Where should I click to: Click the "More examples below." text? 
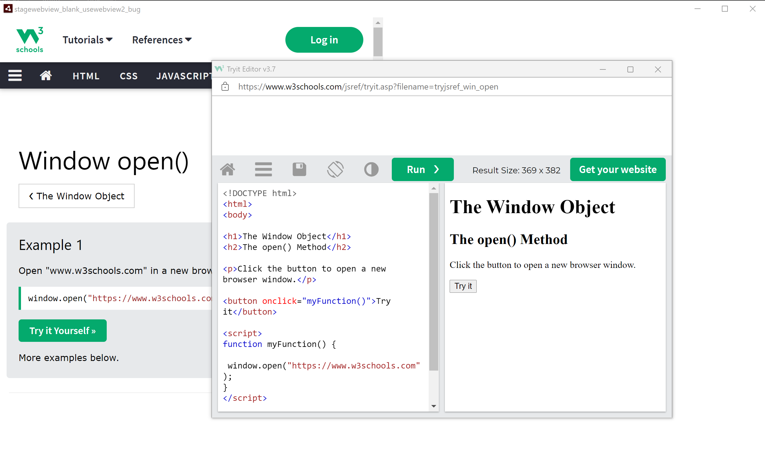coord(69,358)
